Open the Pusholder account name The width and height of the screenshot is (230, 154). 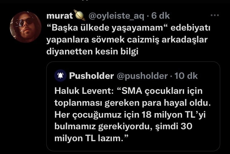pyautogui.click(x=91, y=76)
